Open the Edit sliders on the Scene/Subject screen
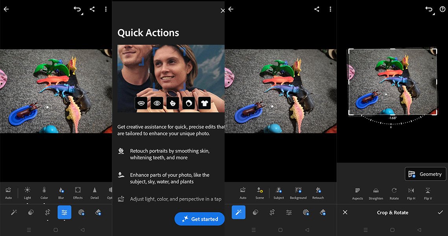Viewport: 448px width, 236px height. 289,212
